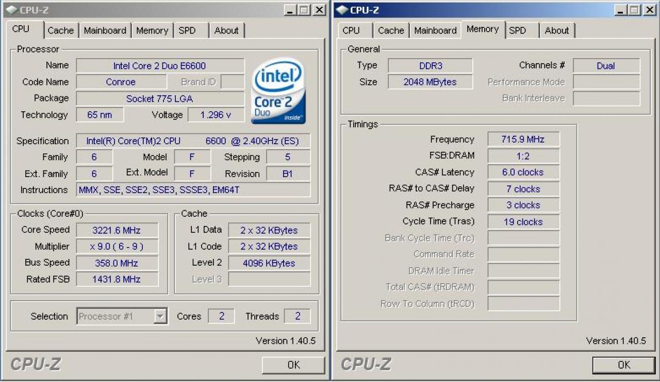660x382 pixels.
Task: Minimize the left CPU-Z window
Action: [x=291, y=10]
